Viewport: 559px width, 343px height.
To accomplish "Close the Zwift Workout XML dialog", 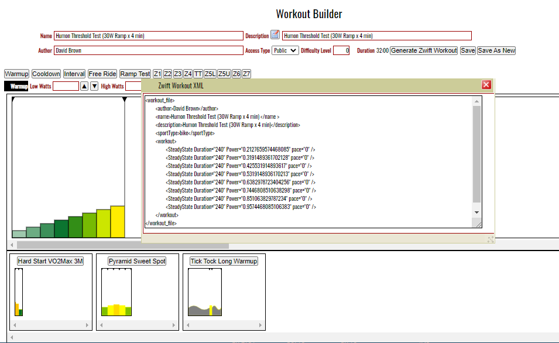I will pyautogui.click(x=486, y=85).
